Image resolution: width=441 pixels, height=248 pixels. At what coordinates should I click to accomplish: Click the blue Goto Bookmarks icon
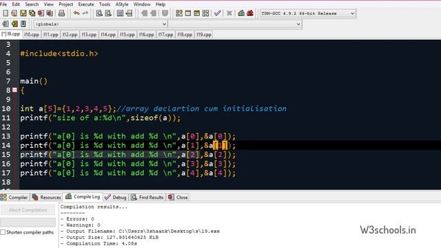coord(23,24)
